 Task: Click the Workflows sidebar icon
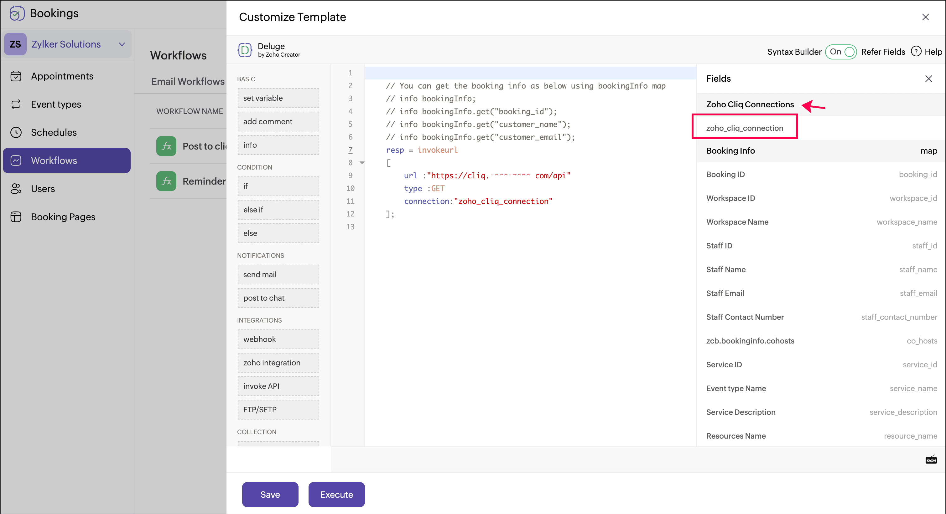click(x=16, y=160)
